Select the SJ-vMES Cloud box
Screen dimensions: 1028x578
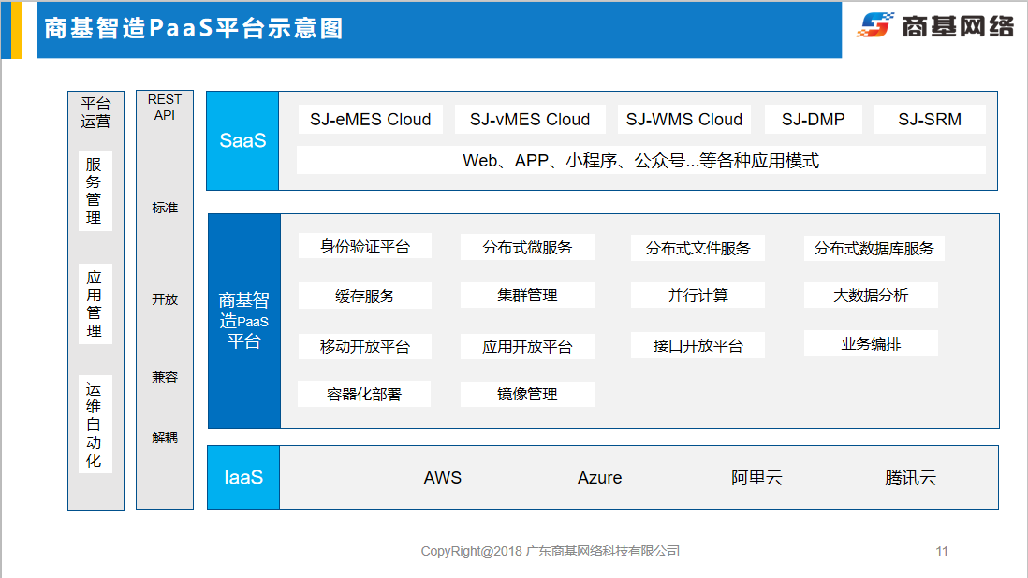point(530,120)
